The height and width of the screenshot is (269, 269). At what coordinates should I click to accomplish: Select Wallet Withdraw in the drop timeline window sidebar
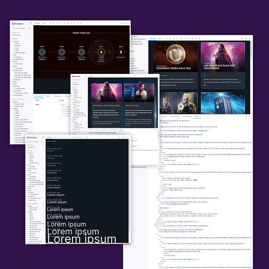[x=19, y=53]
